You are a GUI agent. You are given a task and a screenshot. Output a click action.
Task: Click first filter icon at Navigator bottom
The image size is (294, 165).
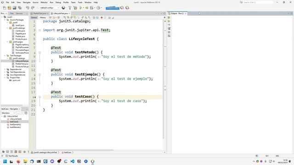click(x=3, y=152)
